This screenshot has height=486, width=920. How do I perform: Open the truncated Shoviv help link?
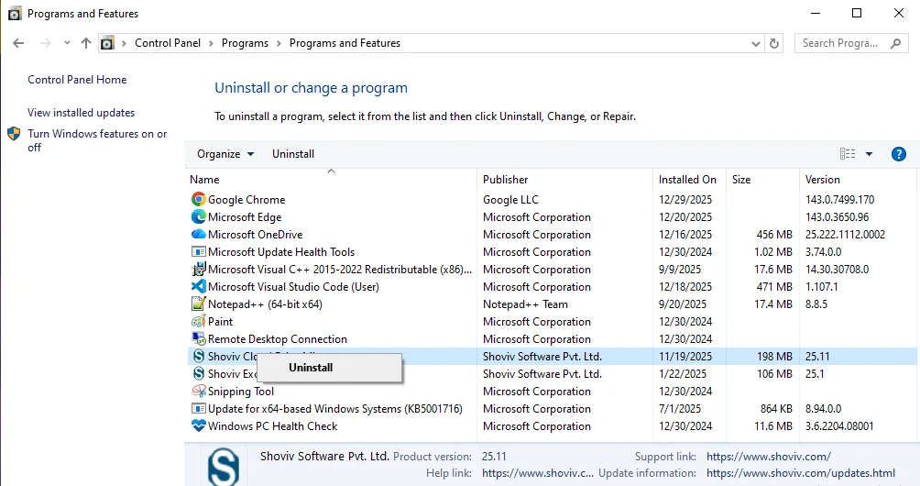tap(538, 473)
